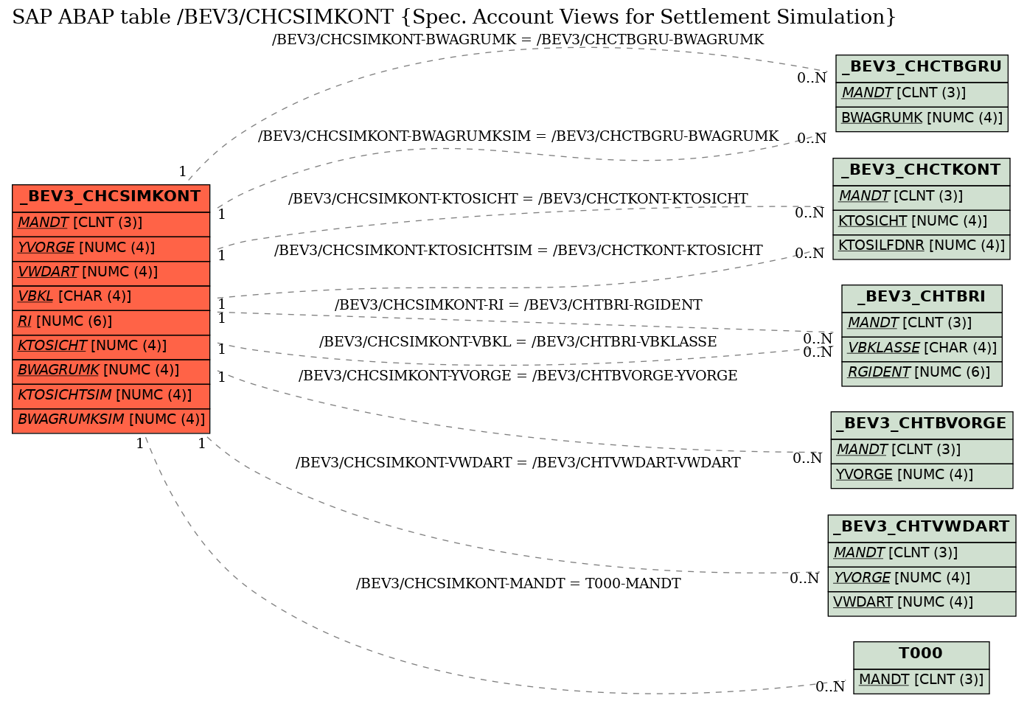Select YVORGE in the _BEV3_CHTBVORGE table

pos(922,475)
